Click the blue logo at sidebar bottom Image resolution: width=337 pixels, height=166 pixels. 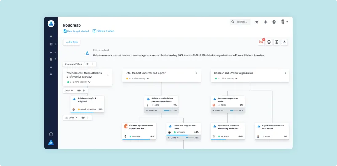tap(51, 142)
